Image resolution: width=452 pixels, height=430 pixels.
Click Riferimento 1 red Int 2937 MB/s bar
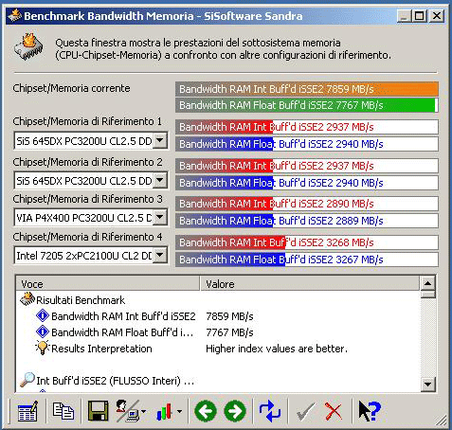tap(307, 127)
